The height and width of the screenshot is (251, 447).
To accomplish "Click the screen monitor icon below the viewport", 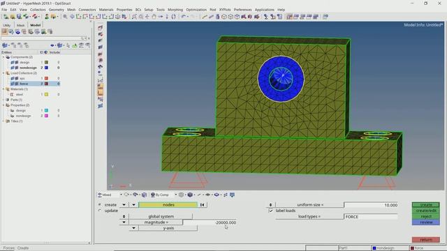I will pos(233,195).
